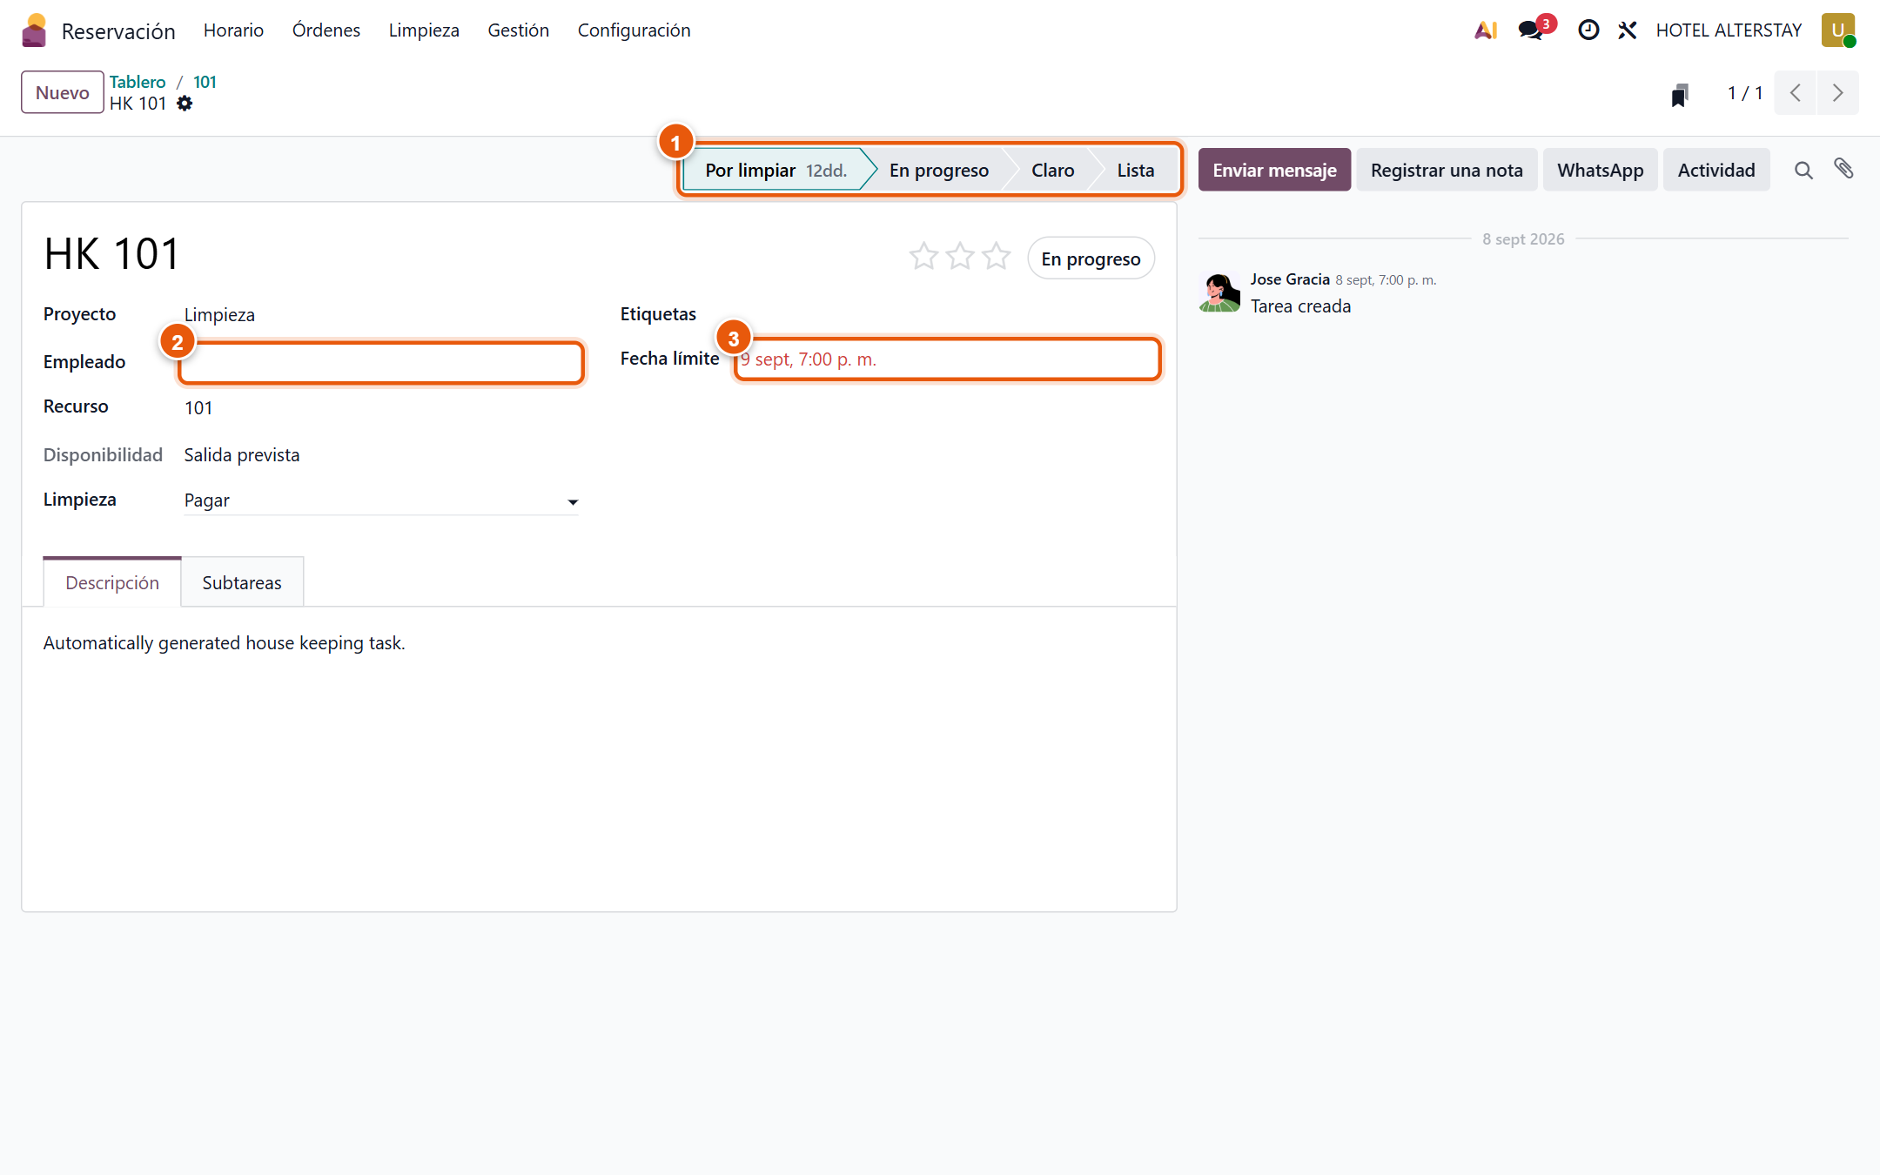Click Enviar mensaje button
The height and width of the screenshot is (1175, 1880).
[x=1274, y=170]
